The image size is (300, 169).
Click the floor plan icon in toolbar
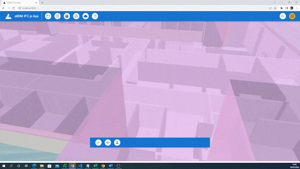pos(57,16)
